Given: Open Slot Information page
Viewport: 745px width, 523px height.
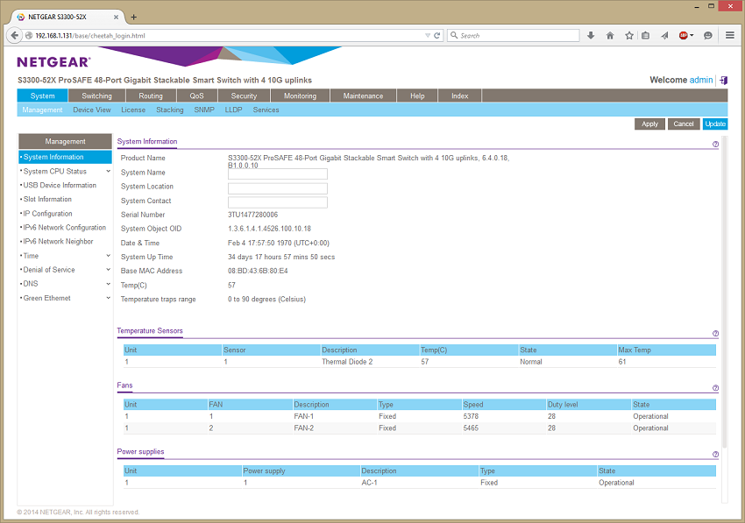Looking at the screenshot, I should coord(47,200).
